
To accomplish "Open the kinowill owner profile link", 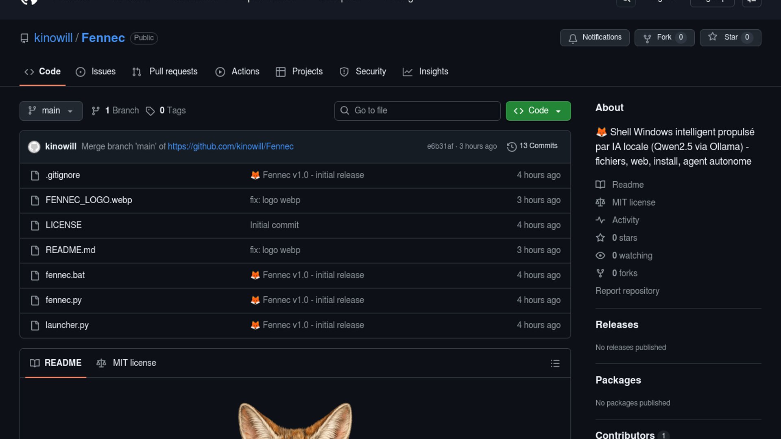I will tap(53, 38).
